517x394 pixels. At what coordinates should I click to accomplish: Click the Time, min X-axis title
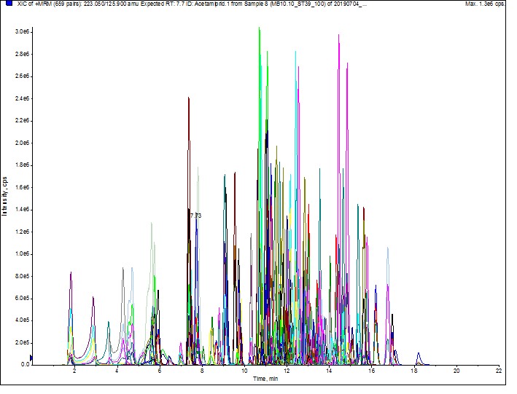pyautogui.click(x=265, y=379)
